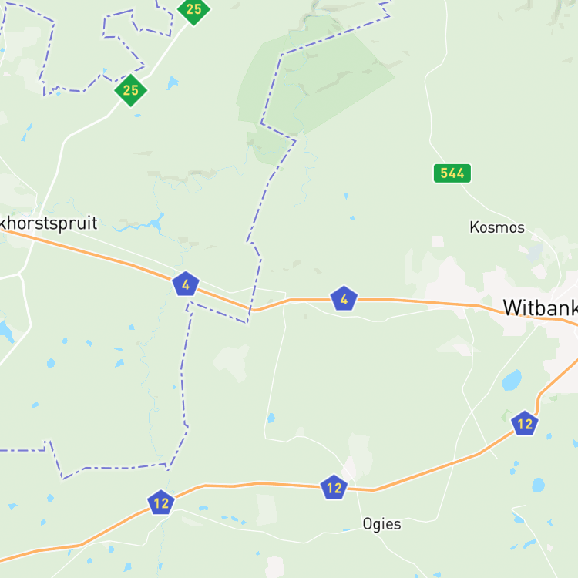Click the small pond west of Ogies road
The height and width of the screenshot is (578, 578).
pos(271,418)
